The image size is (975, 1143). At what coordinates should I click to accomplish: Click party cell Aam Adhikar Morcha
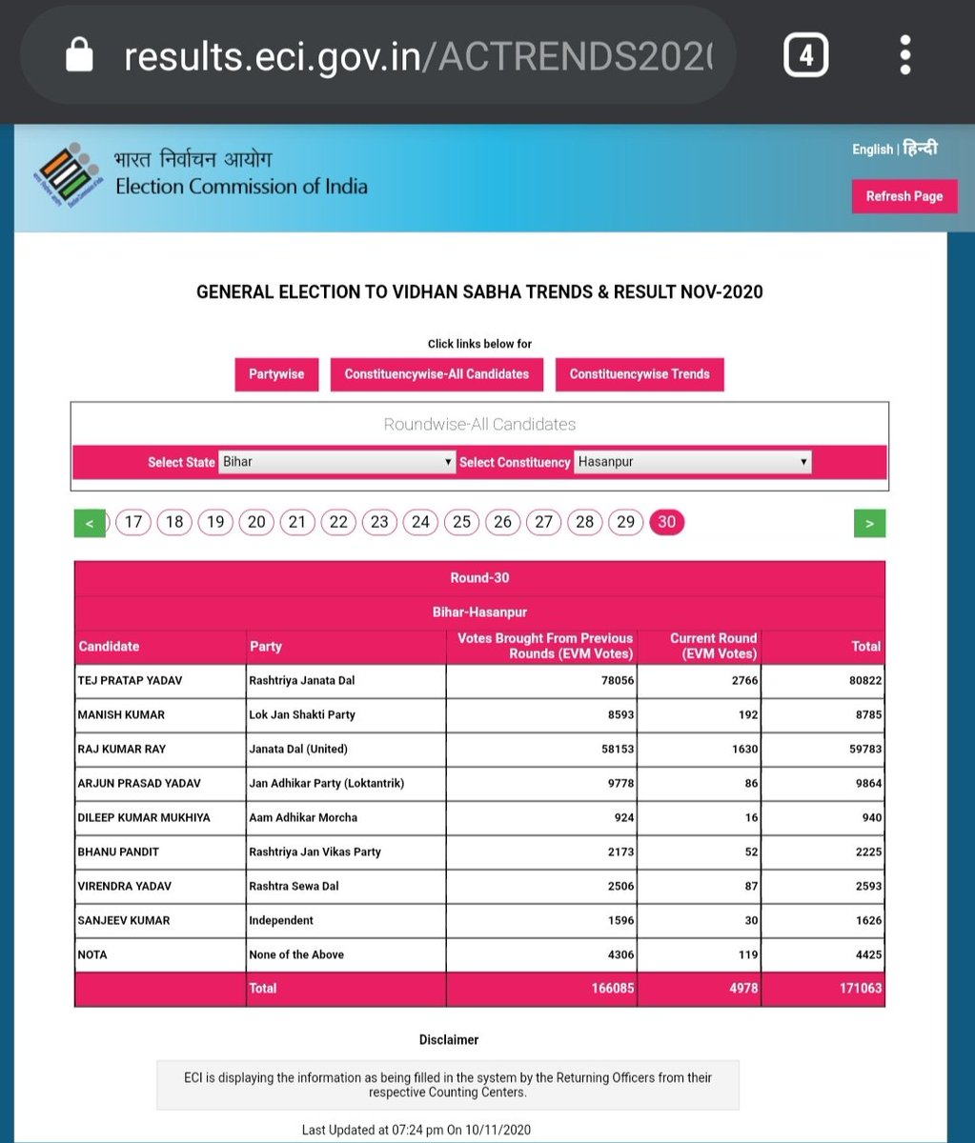point(303,817)
